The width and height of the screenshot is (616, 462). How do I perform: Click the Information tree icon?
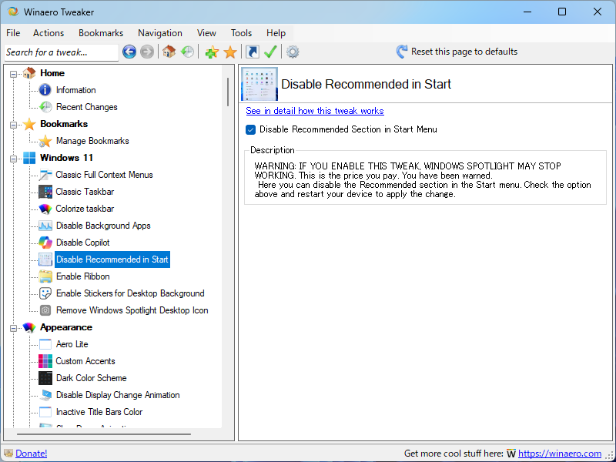coord(45,90)
